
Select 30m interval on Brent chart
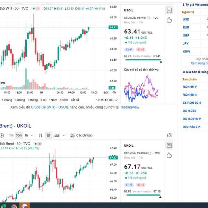coord(19,136)
